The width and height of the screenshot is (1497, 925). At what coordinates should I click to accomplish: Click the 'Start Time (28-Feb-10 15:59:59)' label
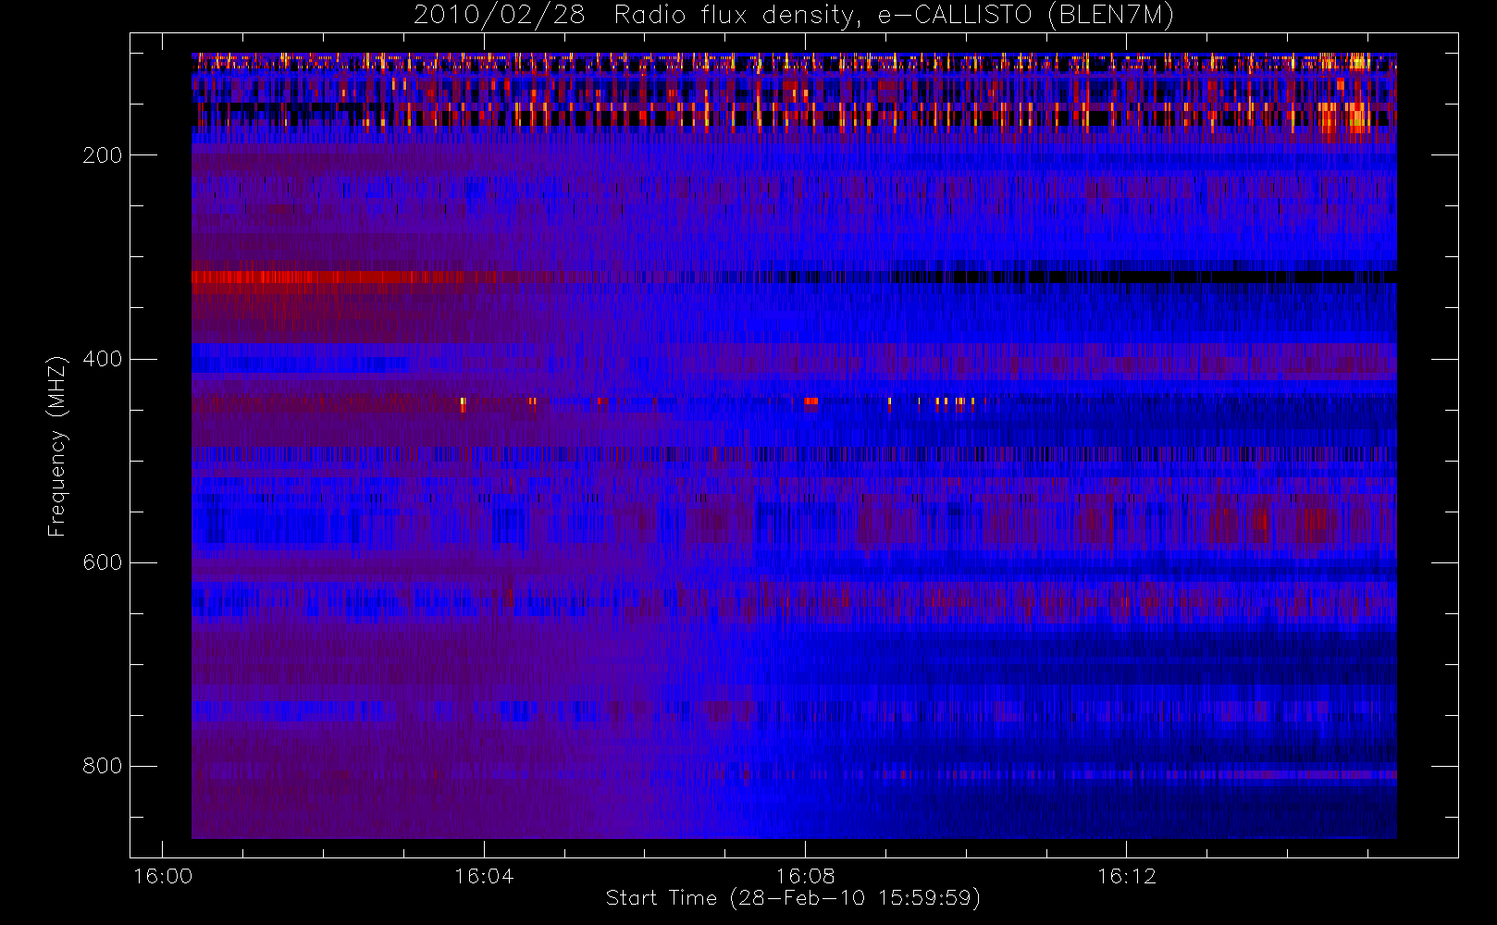[793, 898]
